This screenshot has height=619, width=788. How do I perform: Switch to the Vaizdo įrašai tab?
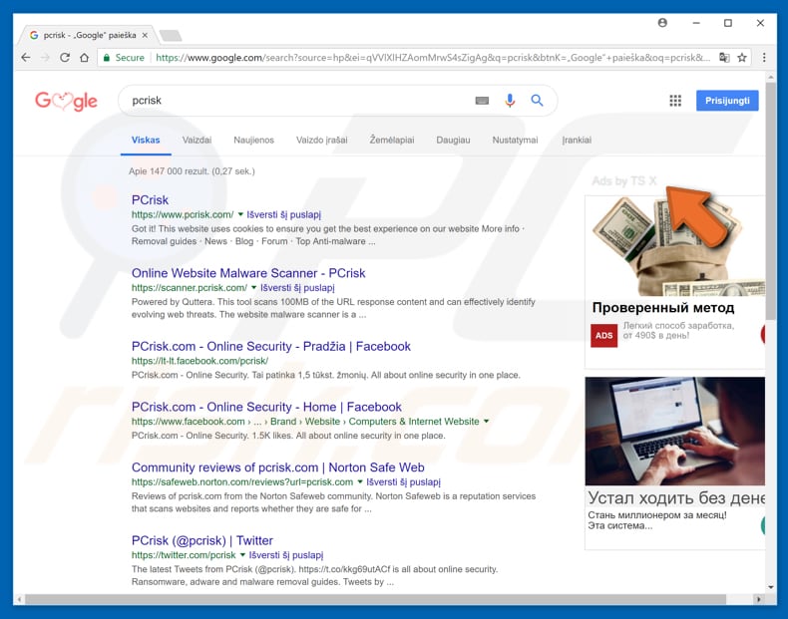321,141
